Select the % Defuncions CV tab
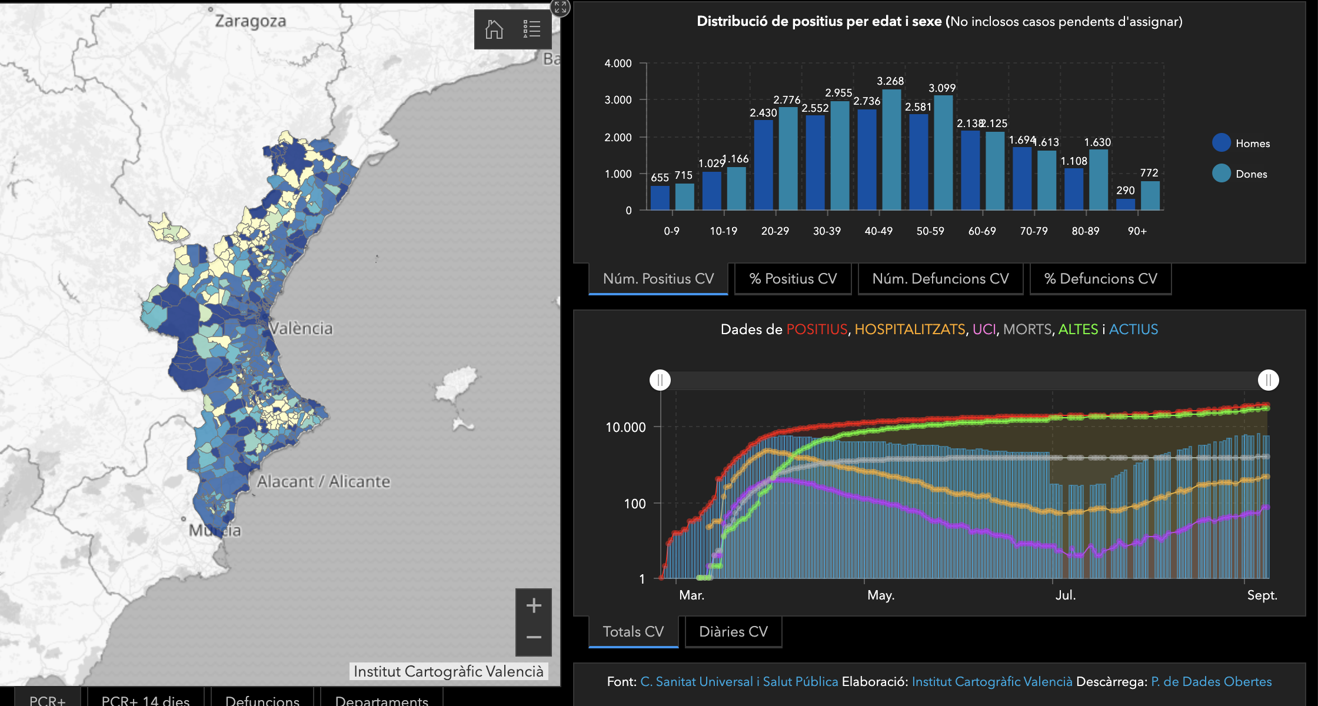This screenshot has width=1318, height=706. point(1100,279)
